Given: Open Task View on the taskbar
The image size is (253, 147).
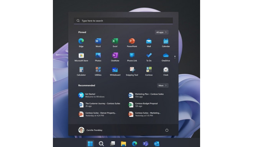Looking at the screenshot, I should point(112,144).
